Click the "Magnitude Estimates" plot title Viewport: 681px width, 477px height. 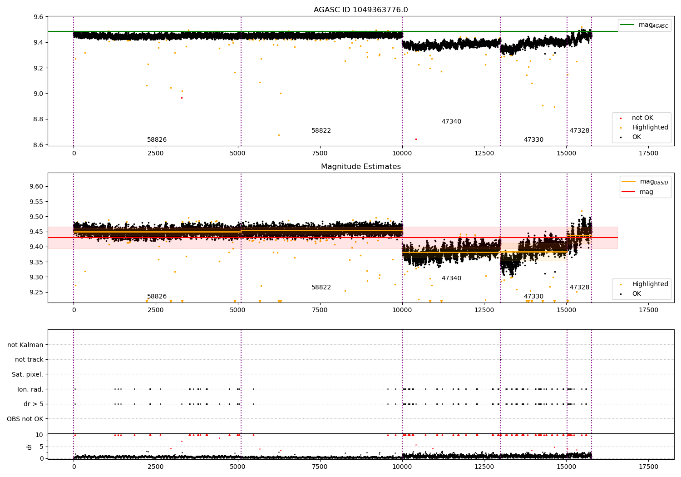[361, 167]
